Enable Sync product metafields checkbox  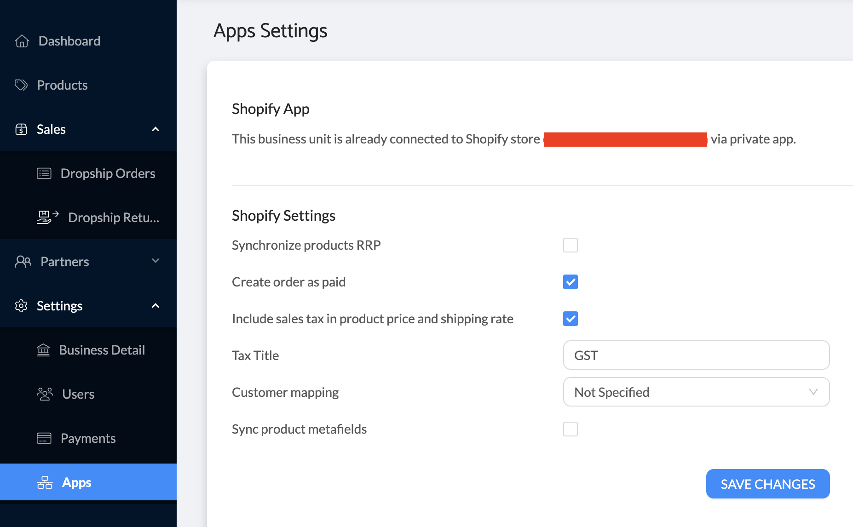[571, 429]
